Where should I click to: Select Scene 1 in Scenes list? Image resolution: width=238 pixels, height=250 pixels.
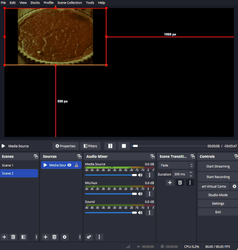coord(19,165)
